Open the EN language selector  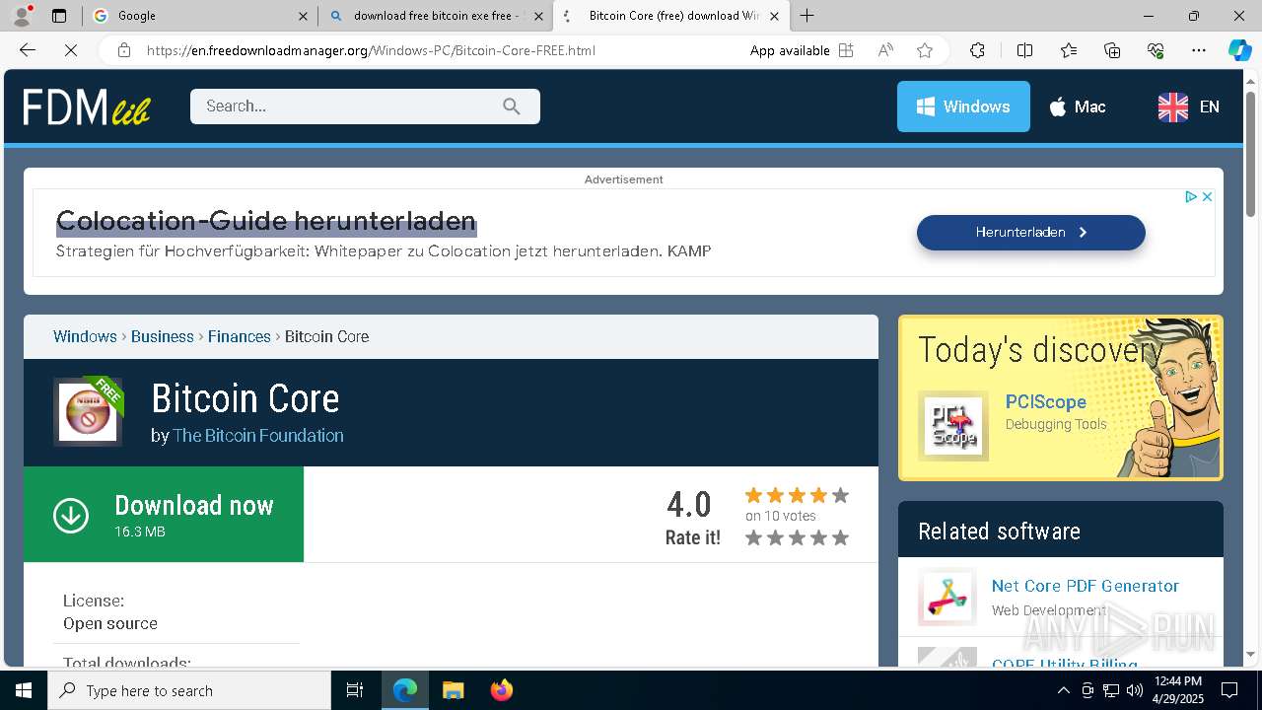click(1189, 106)
